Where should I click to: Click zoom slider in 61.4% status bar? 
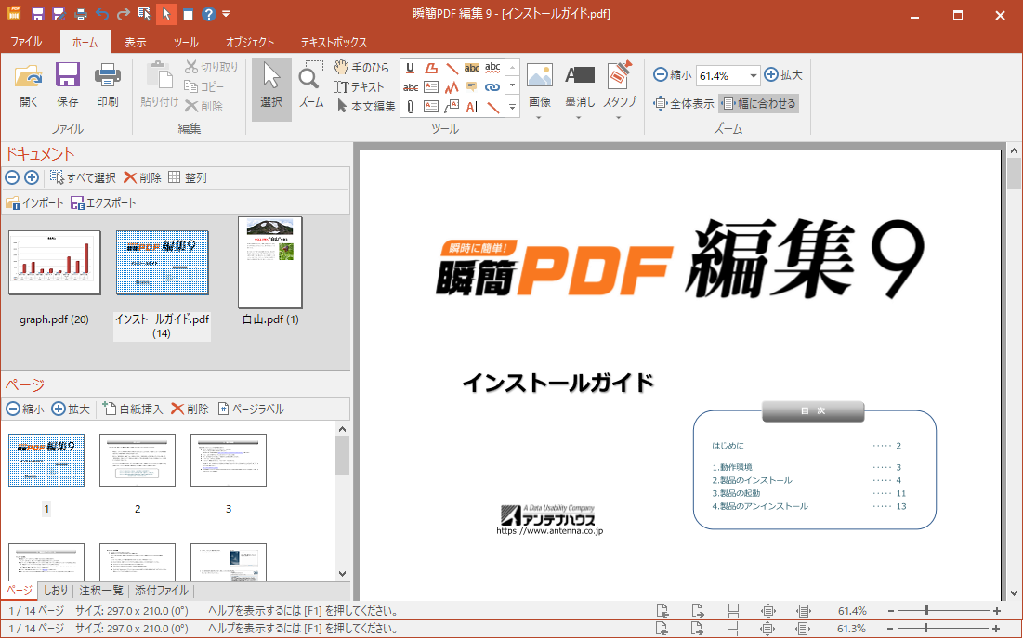tap(943, 610)
